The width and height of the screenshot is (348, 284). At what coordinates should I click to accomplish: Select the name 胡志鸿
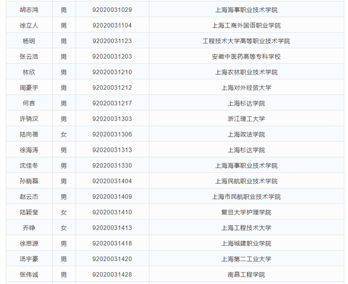29,10
